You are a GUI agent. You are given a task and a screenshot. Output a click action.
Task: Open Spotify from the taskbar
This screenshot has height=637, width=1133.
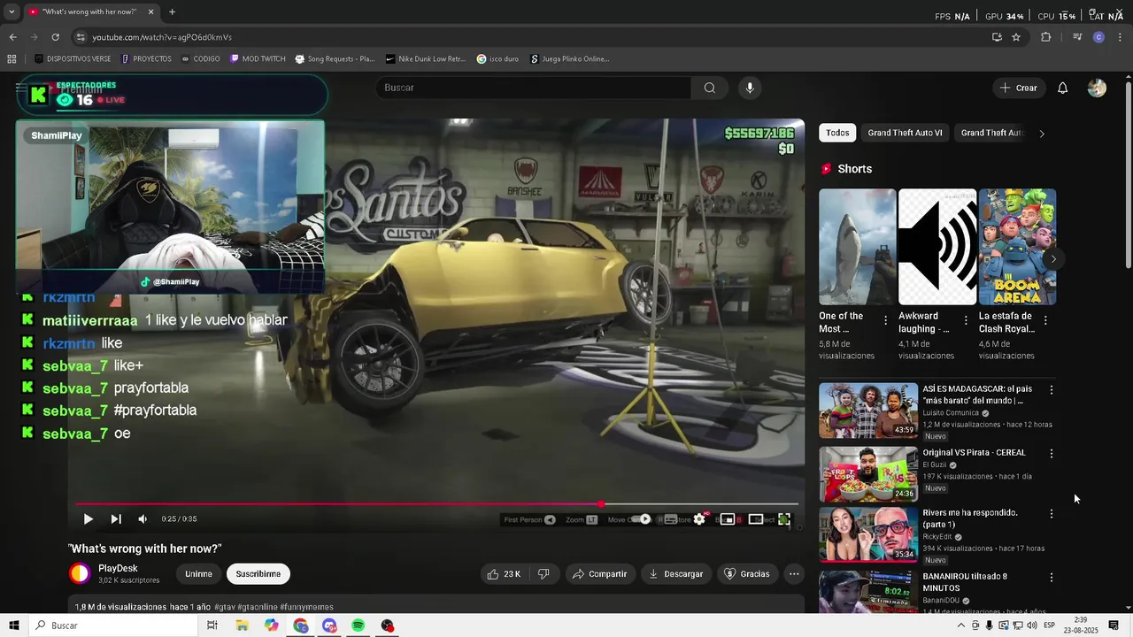point(358,625)
